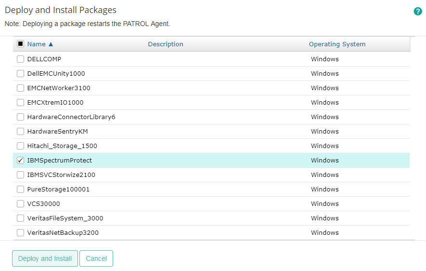Viewport: 426px width, 271px height.
Task: Select the EMCXtremIO1000 package name
Action: click(x=55, y=102)
